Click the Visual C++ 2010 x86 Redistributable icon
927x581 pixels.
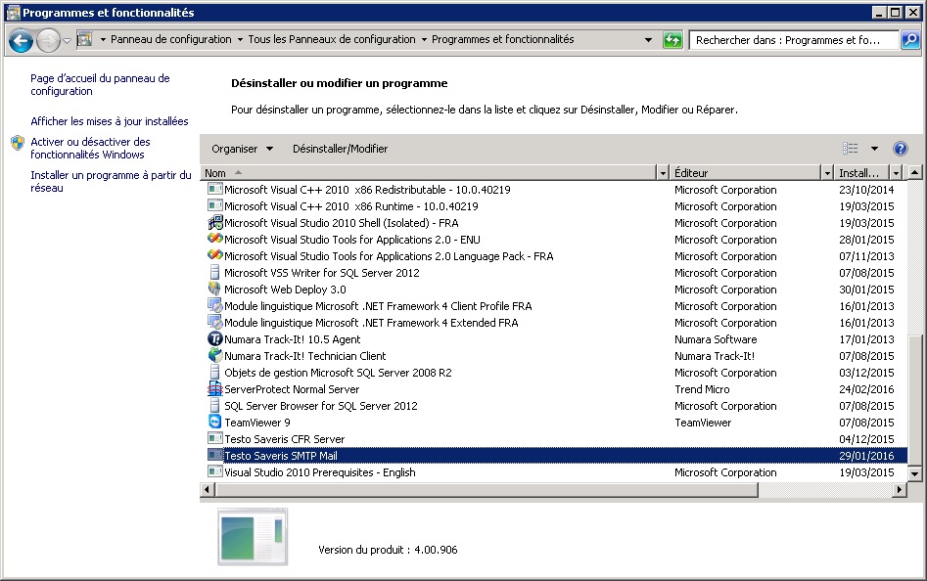[x=215, y=190]
